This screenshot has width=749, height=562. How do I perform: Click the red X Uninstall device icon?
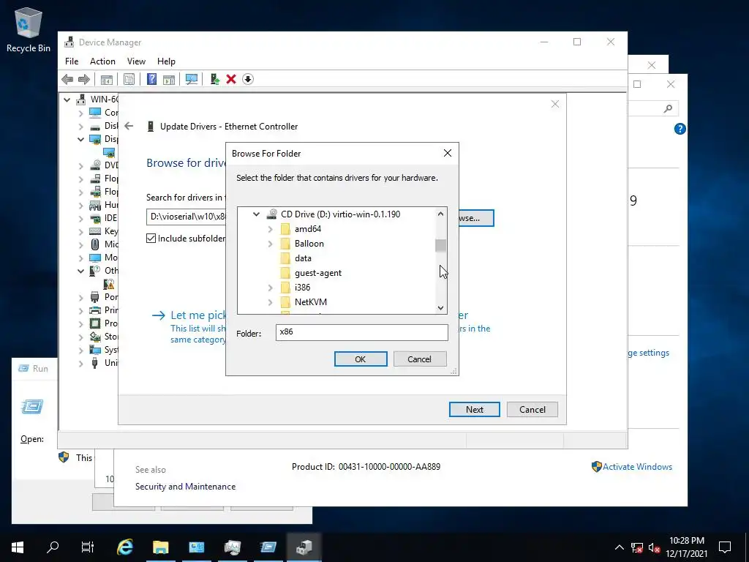[231, 79]
